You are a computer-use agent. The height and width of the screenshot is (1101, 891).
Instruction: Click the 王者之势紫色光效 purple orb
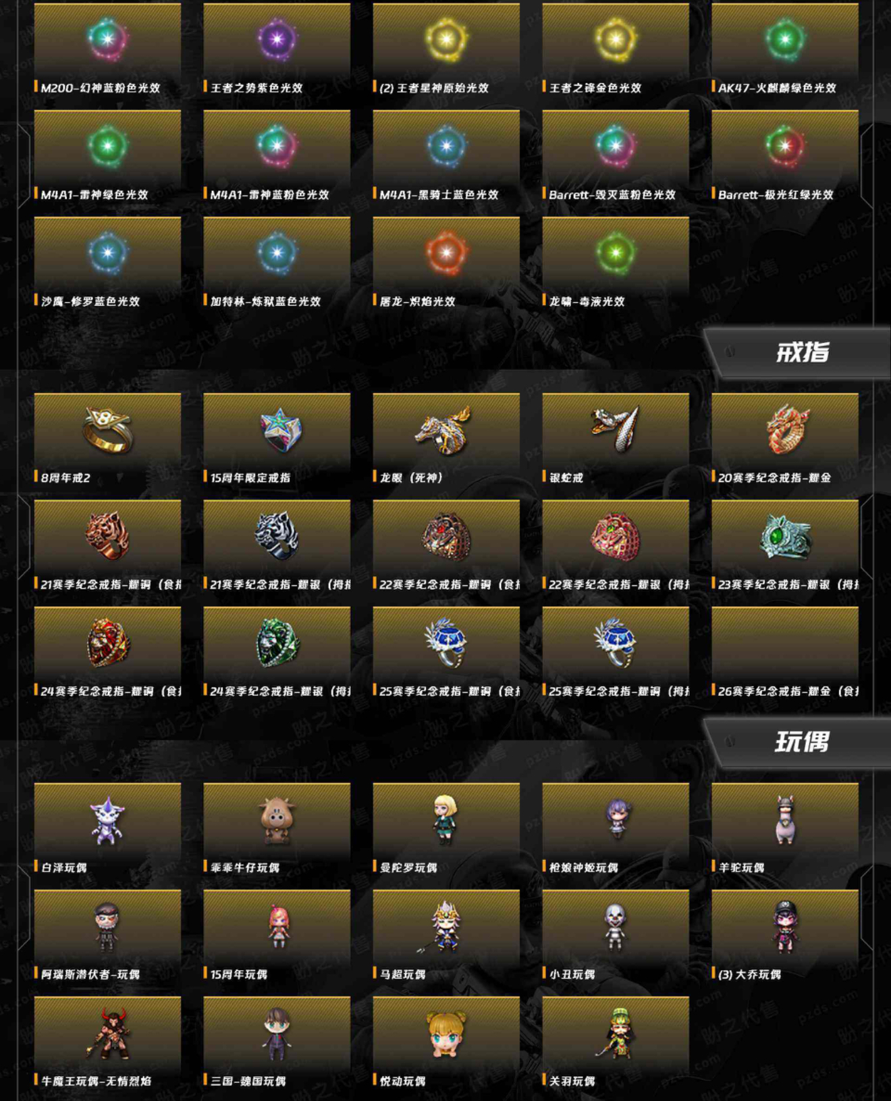click(x=277, y=39)
